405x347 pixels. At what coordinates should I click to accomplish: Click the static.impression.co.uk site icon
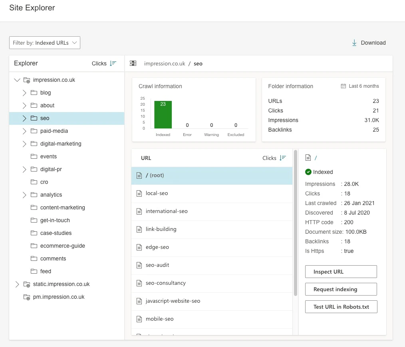(27, 284)
